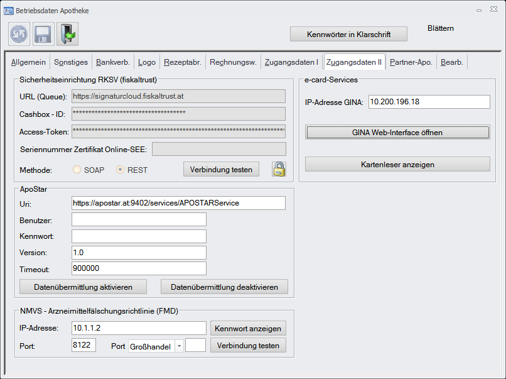Click the refresh/undo circular arrows toolbar icon
506x379 pixels.
pyautogui.click(x=19, y=34)
